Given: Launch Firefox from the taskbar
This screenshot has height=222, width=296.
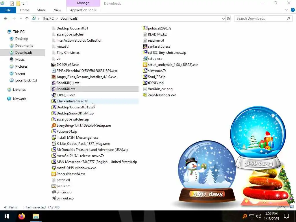Looking at the screenshot, I should tap(22, 216).
